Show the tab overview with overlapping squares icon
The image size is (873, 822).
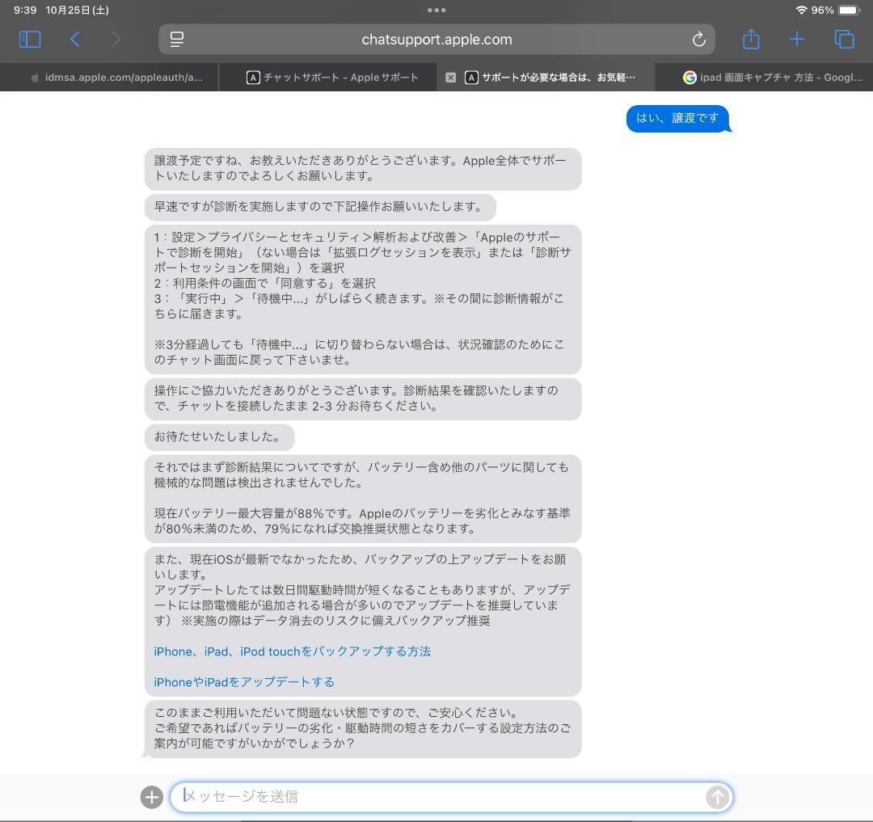tap(843, 39)
